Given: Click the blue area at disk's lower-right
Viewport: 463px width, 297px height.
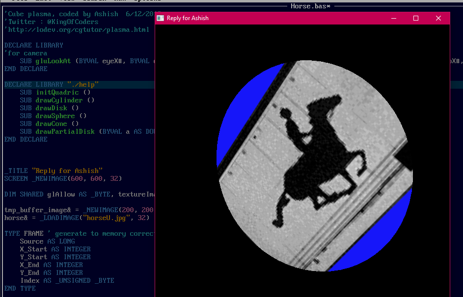Looking at the screenshot, I should [x=388, y=235].
